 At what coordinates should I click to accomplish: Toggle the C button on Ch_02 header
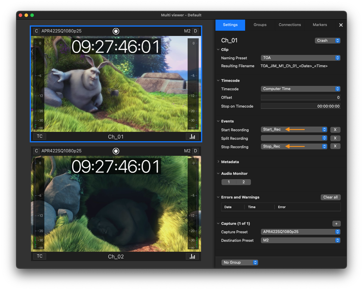click(x=36, y=151)
